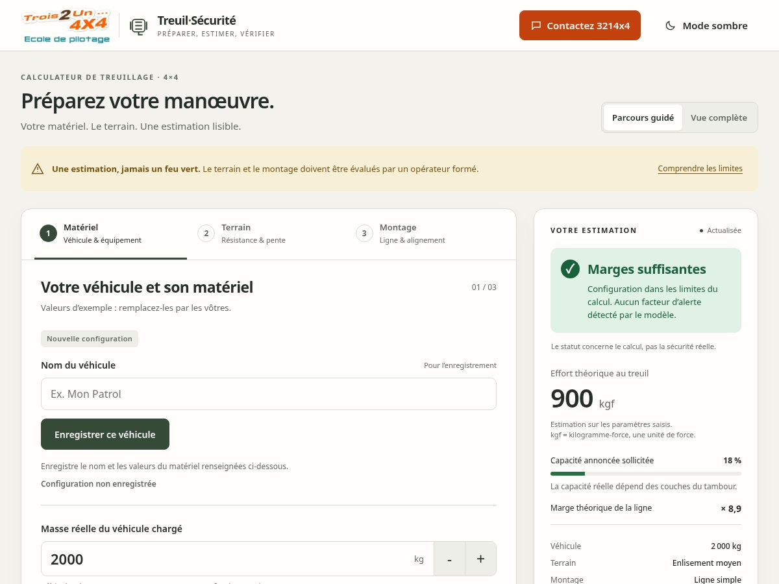Toggle Mode sombre
The width and height of the screenshot is (779, 584).
point(706,25)
